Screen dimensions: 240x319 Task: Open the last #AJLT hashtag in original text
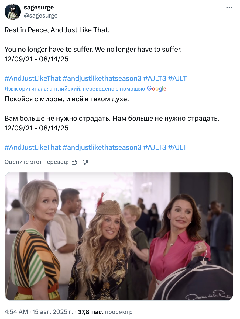[x=177, y=78]
